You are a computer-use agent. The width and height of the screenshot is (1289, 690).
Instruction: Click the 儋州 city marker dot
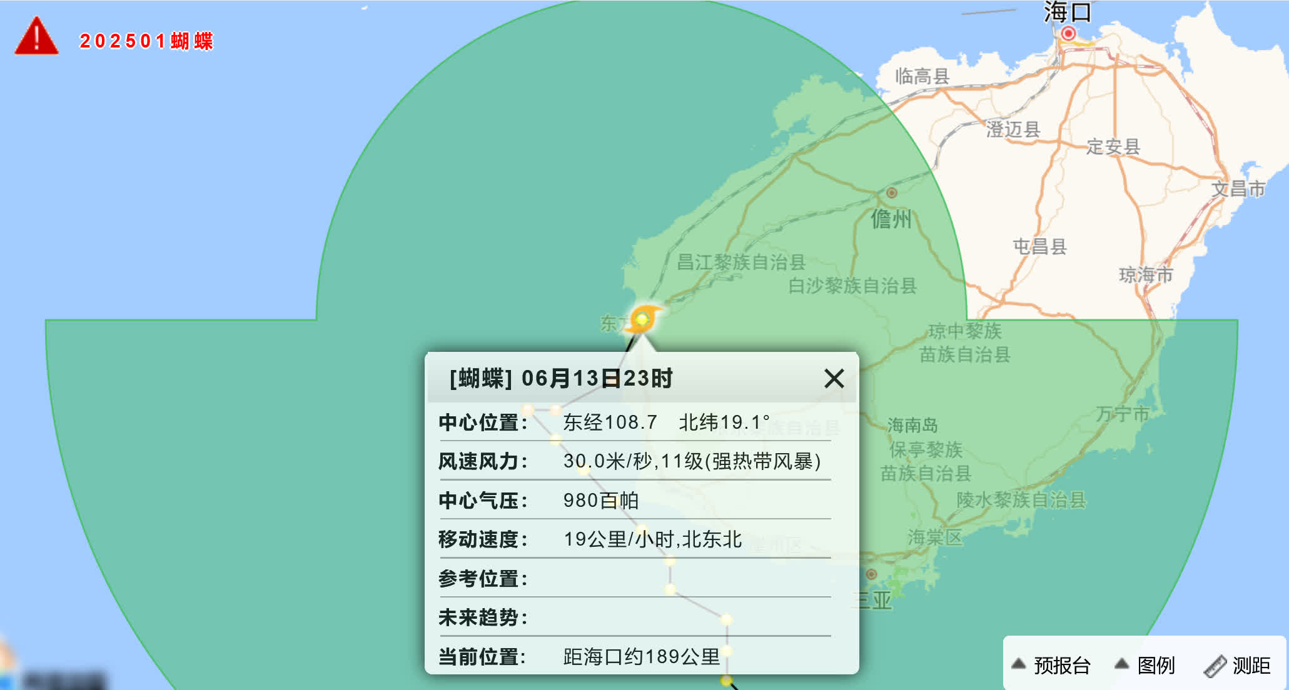[892, 192]
